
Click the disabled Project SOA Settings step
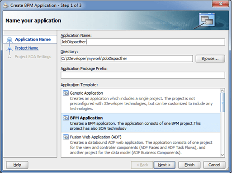[33, 57]
